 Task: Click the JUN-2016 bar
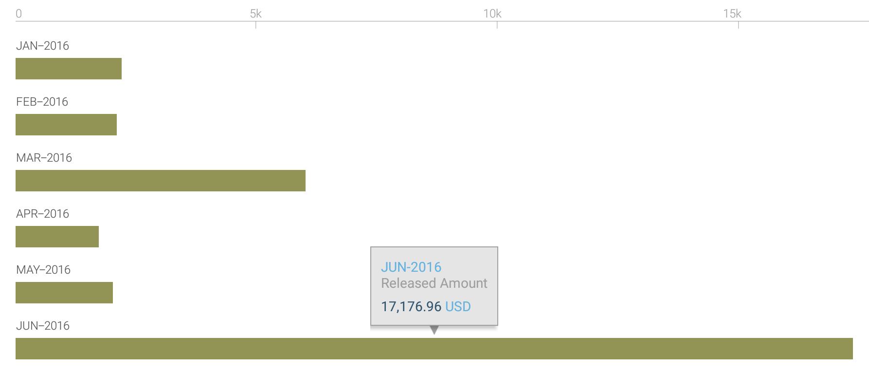click(x=434, y=349)
